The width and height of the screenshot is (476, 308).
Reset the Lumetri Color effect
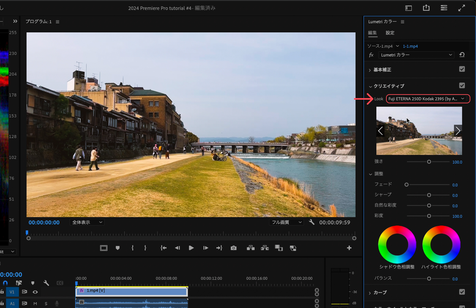click(462, 55)
